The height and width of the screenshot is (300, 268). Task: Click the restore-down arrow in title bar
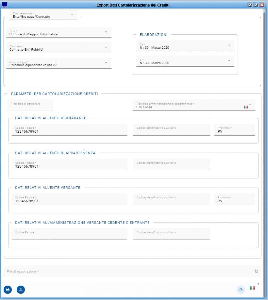tap(250, 5)
